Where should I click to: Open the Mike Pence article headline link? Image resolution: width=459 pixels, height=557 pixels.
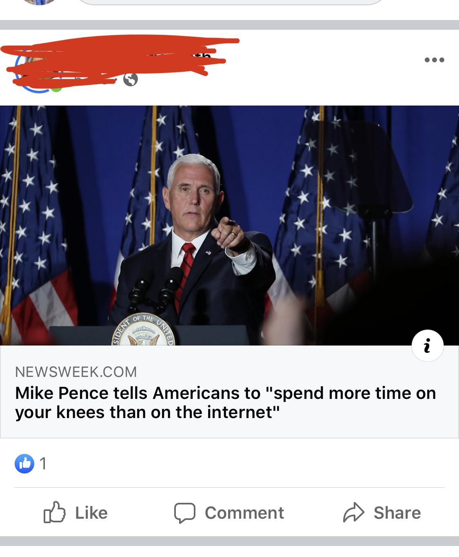click(x=226, y=403)
